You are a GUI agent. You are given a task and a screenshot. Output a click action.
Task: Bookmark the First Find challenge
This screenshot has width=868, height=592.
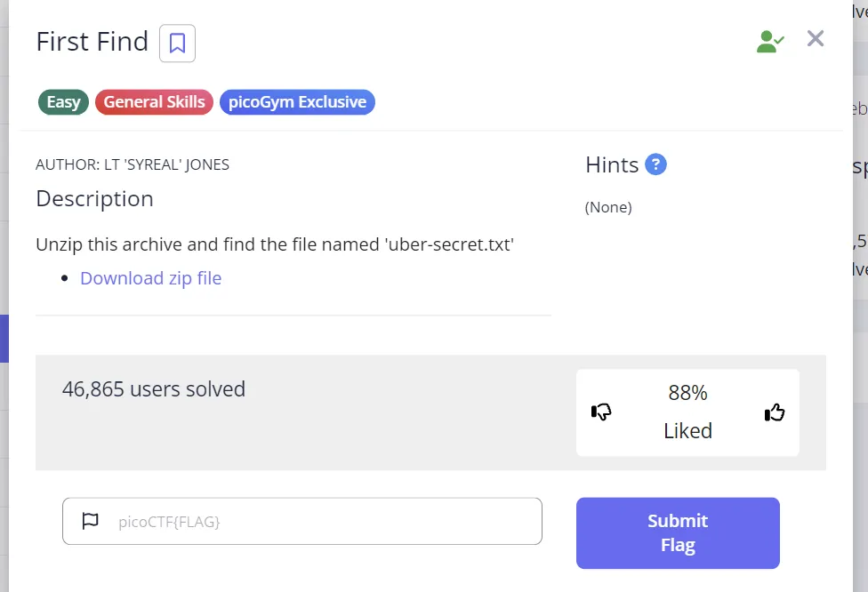pos(177,44)
